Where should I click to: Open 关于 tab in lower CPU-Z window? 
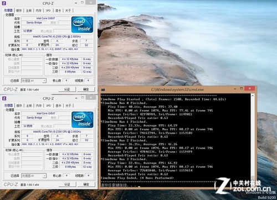pyautogui.click(x=68, y=106)
